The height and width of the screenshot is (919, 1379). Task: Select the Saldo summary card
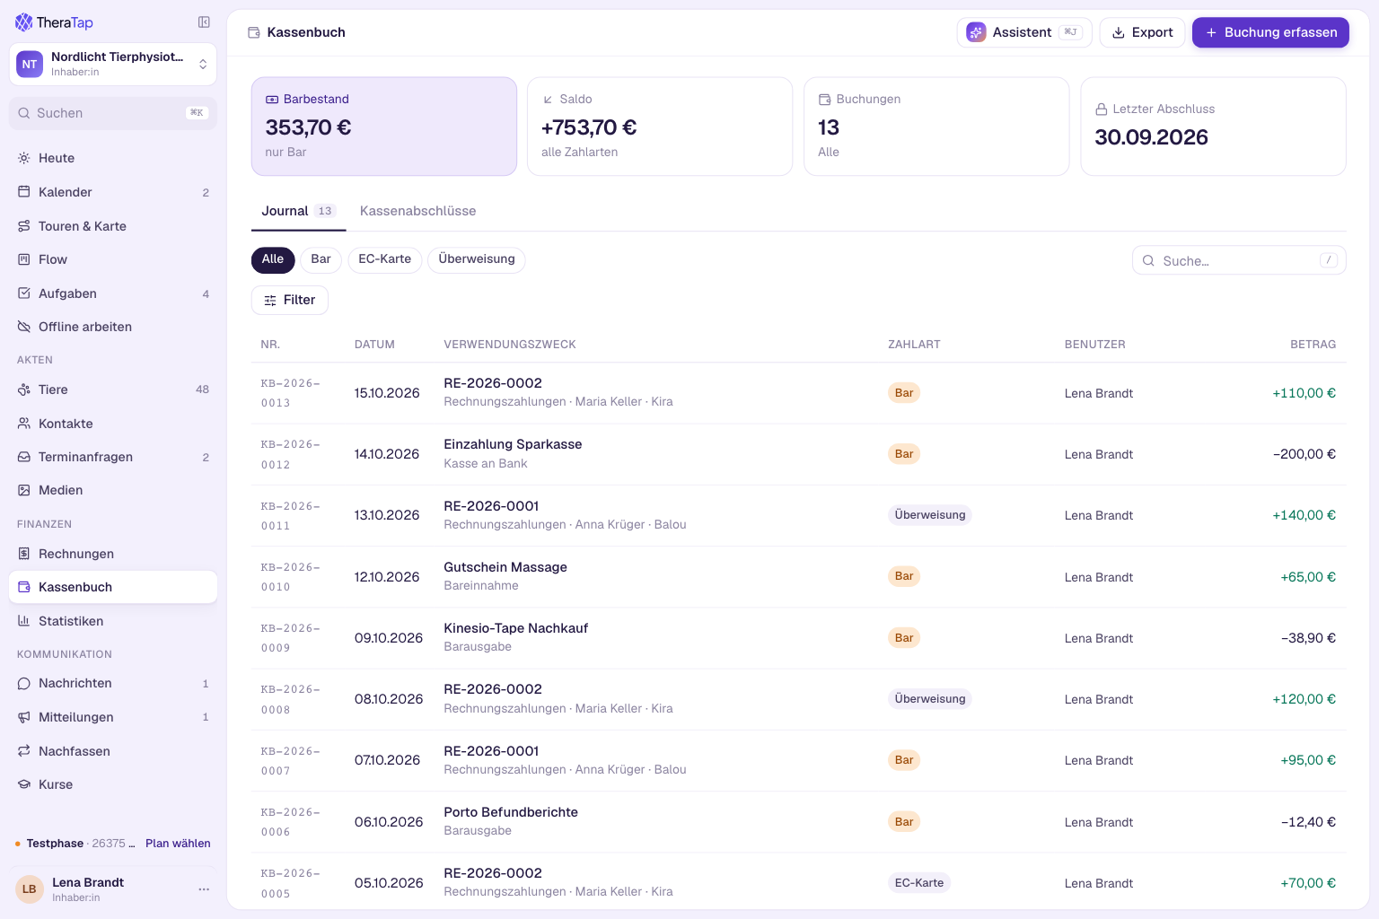click(x=660, y=127)
